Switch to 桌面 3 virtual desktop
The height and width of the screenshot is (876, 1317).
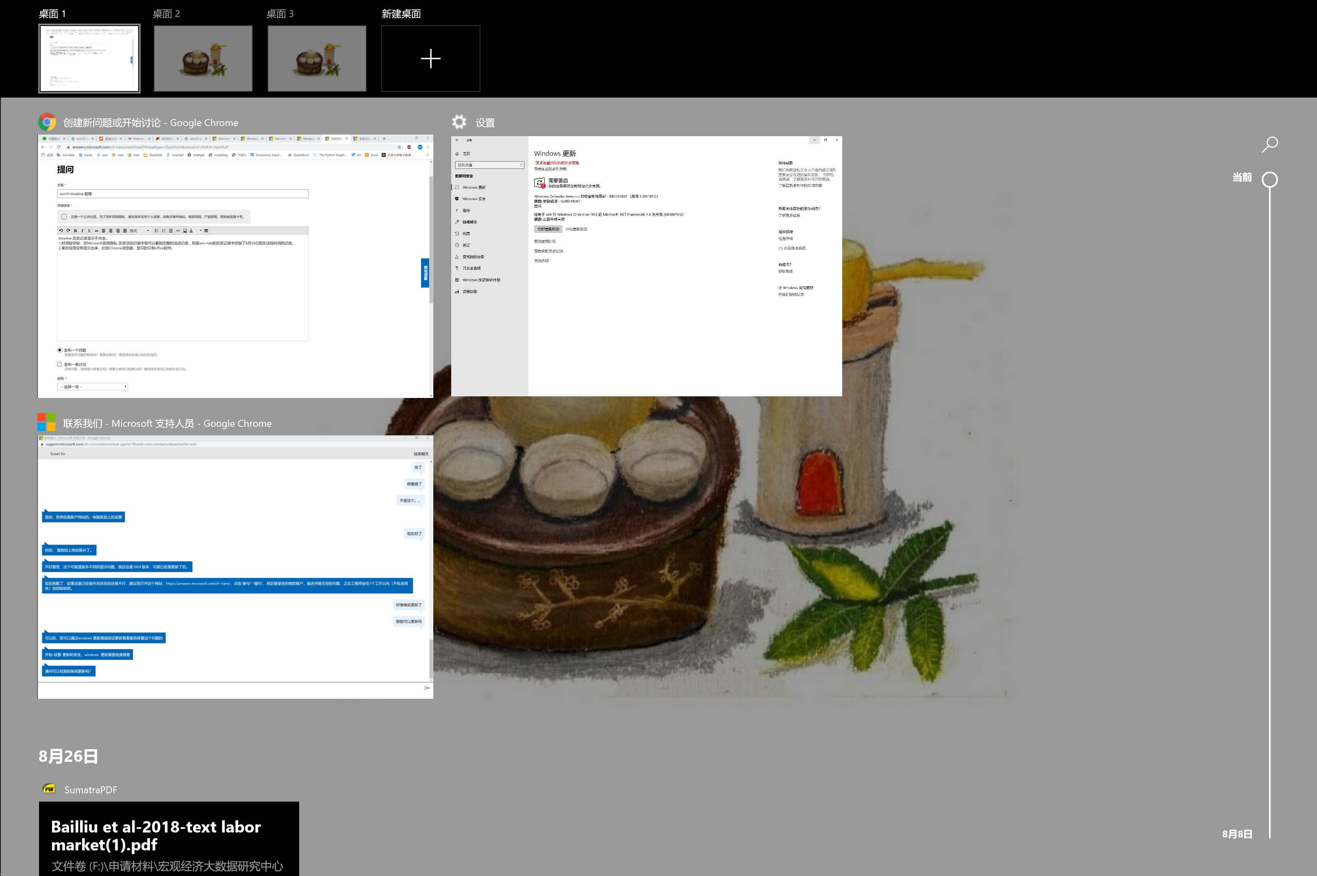coord(317,59)
